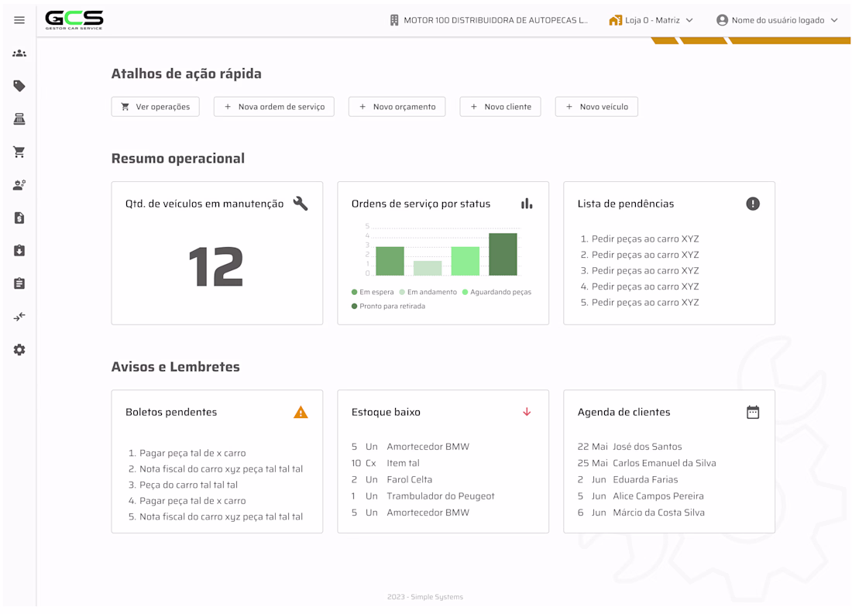This screenshot has height=614, width=852.
Task: Select the Aguardando peças legend entry
Action: [496, 292]
